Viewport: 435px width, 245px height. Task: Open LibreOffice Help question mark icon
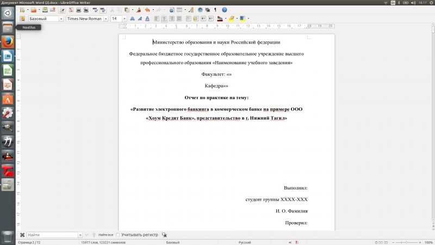click(x=224, y=10)
